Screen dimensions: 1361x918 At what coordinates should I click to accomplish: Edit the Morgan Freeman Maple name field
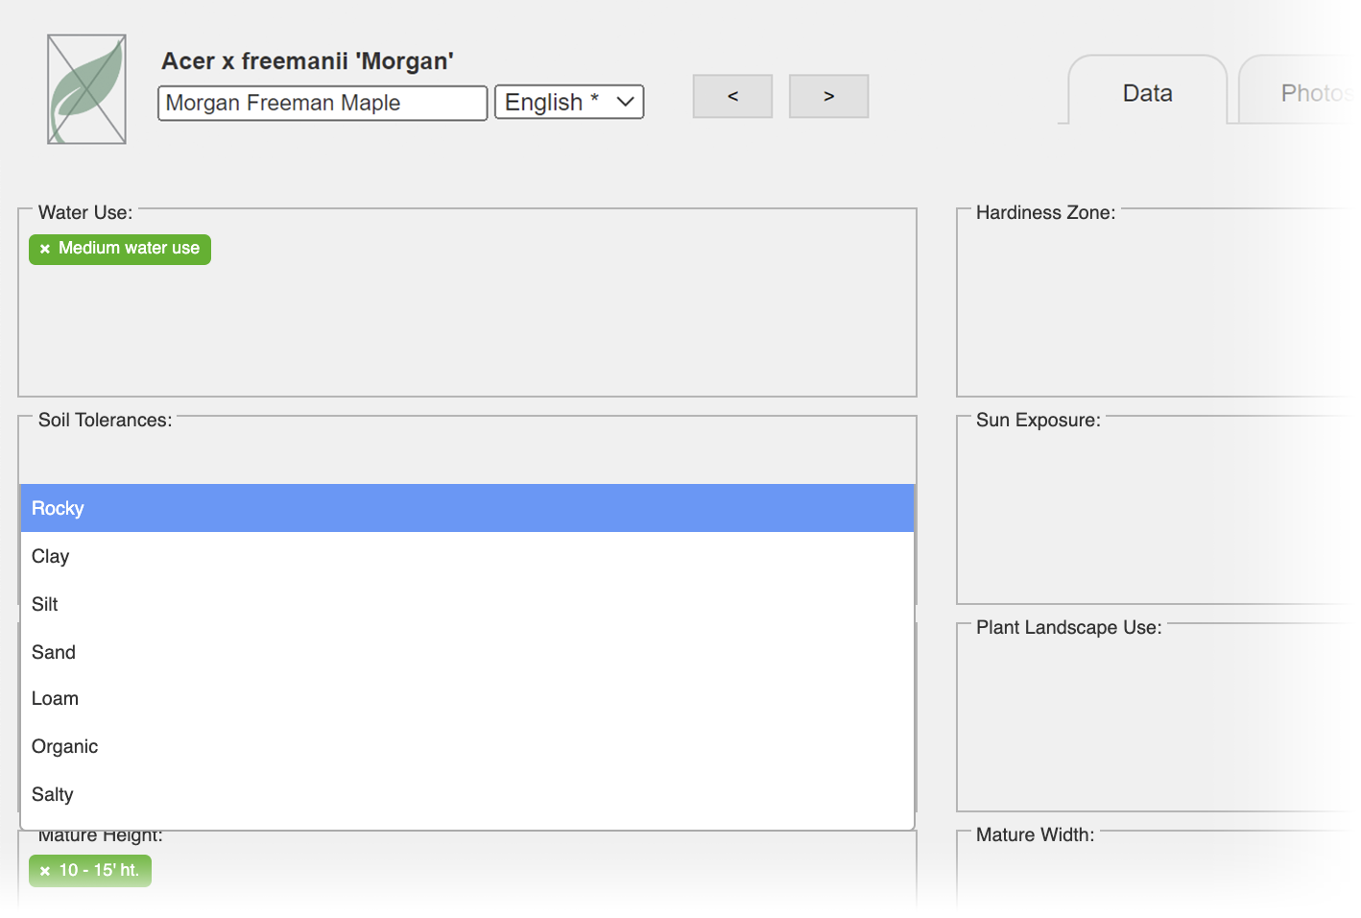322,103
